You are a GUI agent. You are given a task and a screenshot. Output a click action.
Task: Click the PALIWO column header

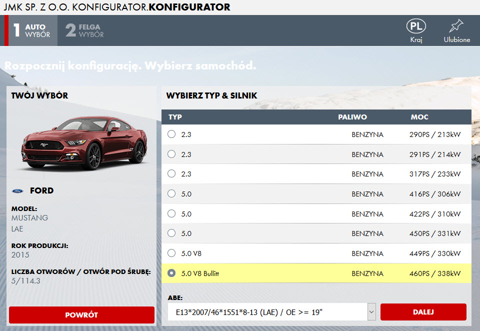(x=352, y=117)
